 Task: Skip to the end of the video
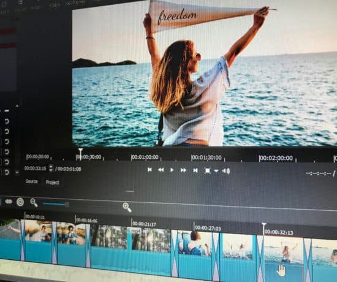[x=195, y=170]
